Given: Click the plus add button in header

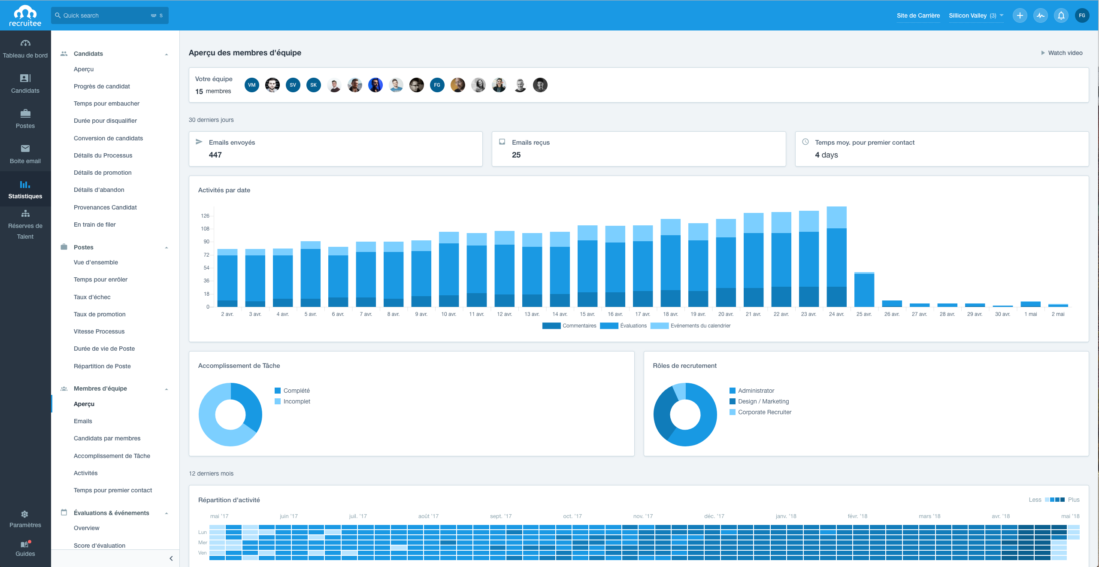Looking at the screenshot, I should pyautogui.click(x=1020, y=15).
